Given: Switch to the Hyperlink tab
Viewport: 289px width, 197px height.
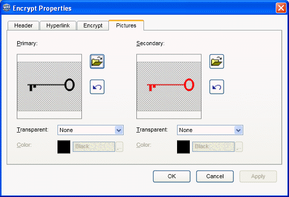Looking at the screenshot, I should [58, 25].
